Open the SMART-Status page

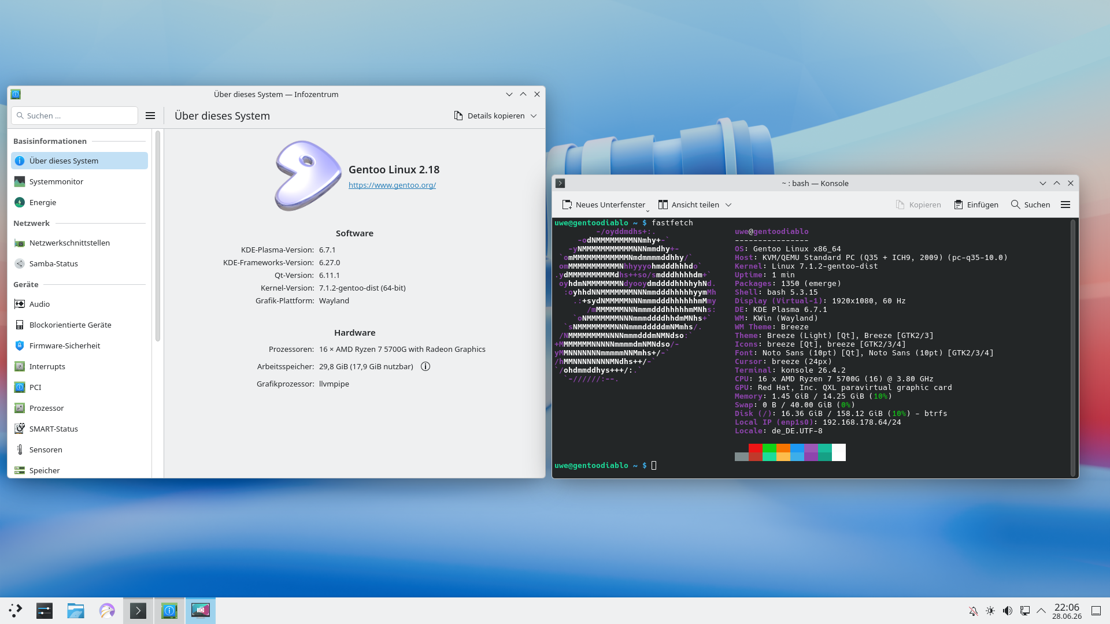[x=79, y=429]
